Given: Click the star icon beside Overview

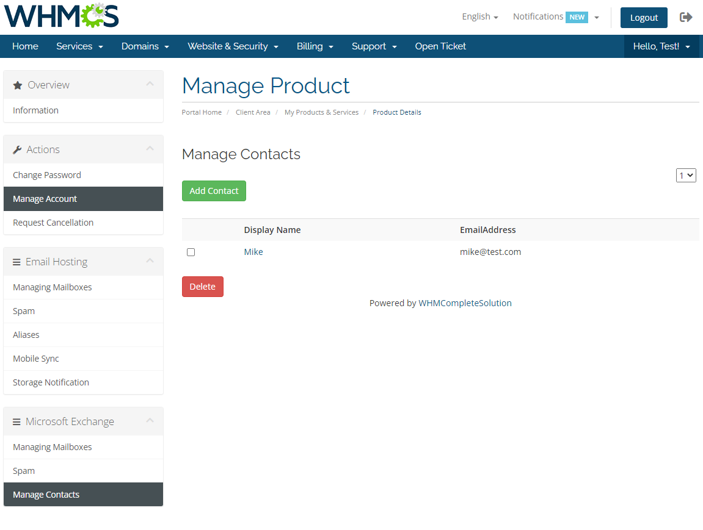Looking at the screenshot, I should click(18, 85).
